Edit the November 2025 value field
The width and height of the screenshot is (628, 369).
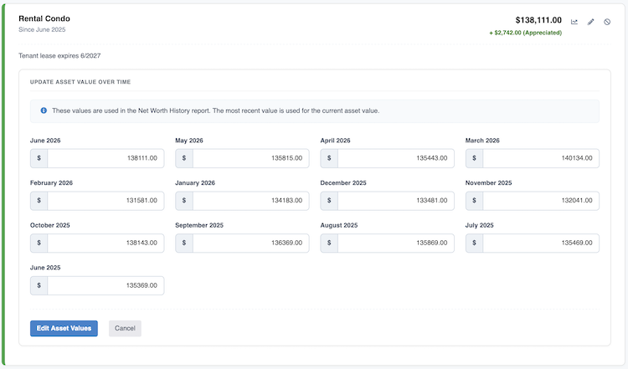pos(541,201)
